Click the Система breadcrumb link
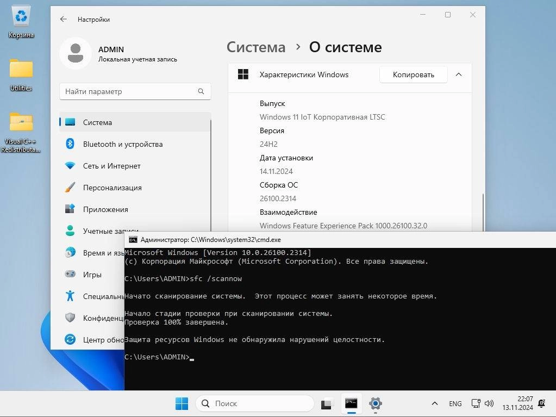Image resolution: width=556 pixels, height=417 pixels. [256, 47]
